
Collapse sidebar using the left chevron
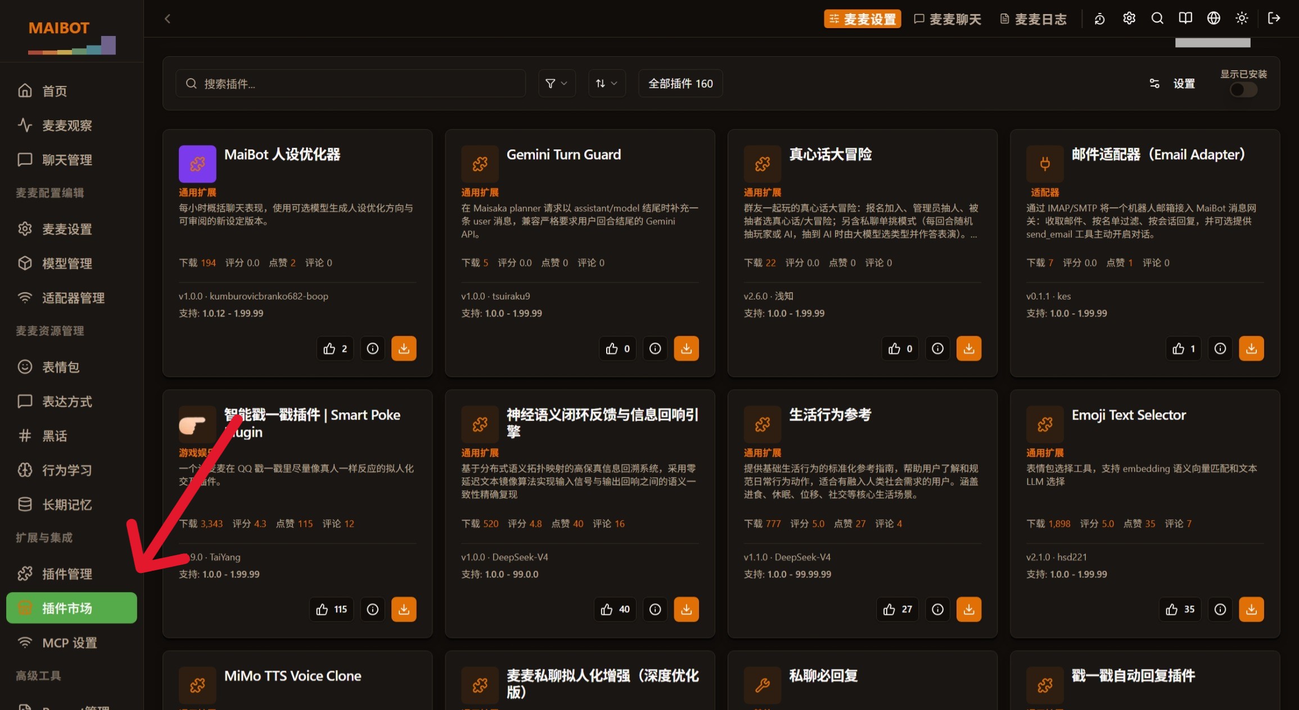pos(167,19)
